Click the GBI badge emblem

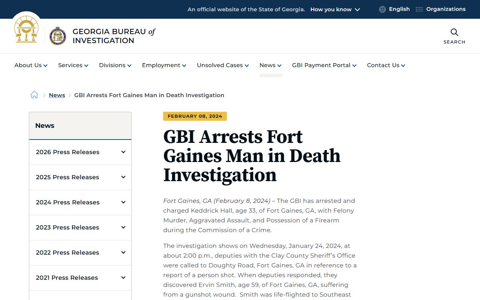[x=58, y=36]
